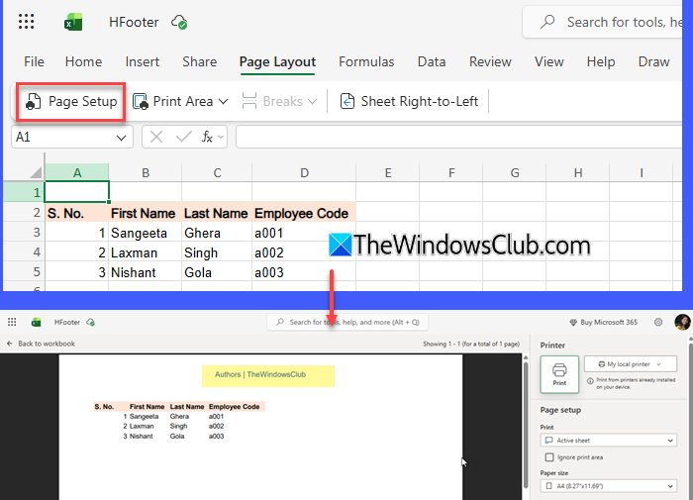This screenshot has height=500, width=693.
Task: Click Excel icon in print preview header
Action: pos(37,323)
